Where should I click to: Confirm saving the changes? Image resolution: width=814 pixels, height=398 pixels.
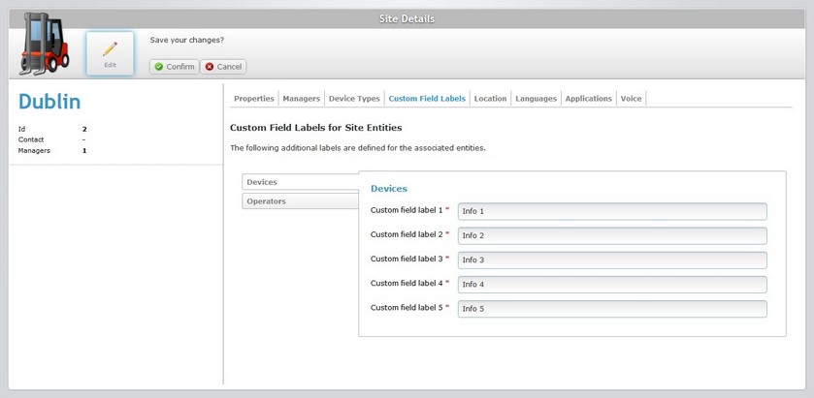click(175, 67)
